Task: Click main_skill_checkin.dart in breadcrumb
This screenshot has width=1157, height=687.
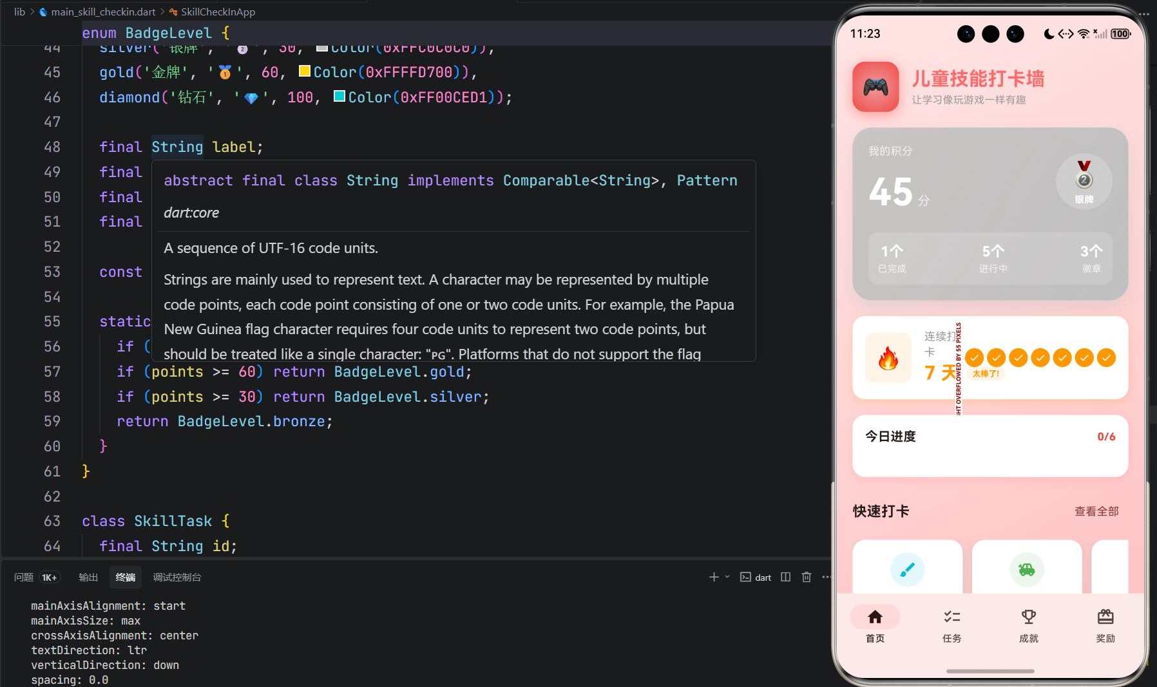Action: pos(103,12)
